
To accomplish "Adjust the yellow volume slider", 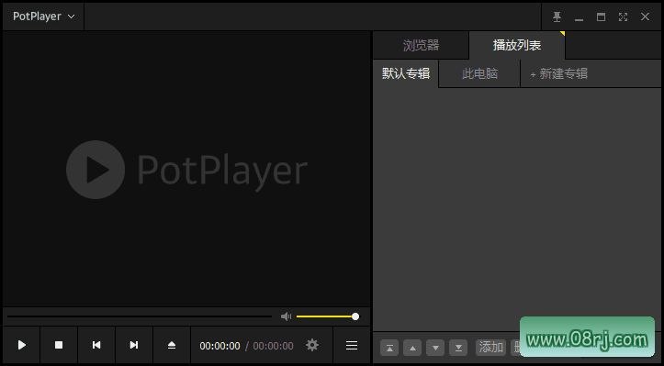I will [327, 316].
